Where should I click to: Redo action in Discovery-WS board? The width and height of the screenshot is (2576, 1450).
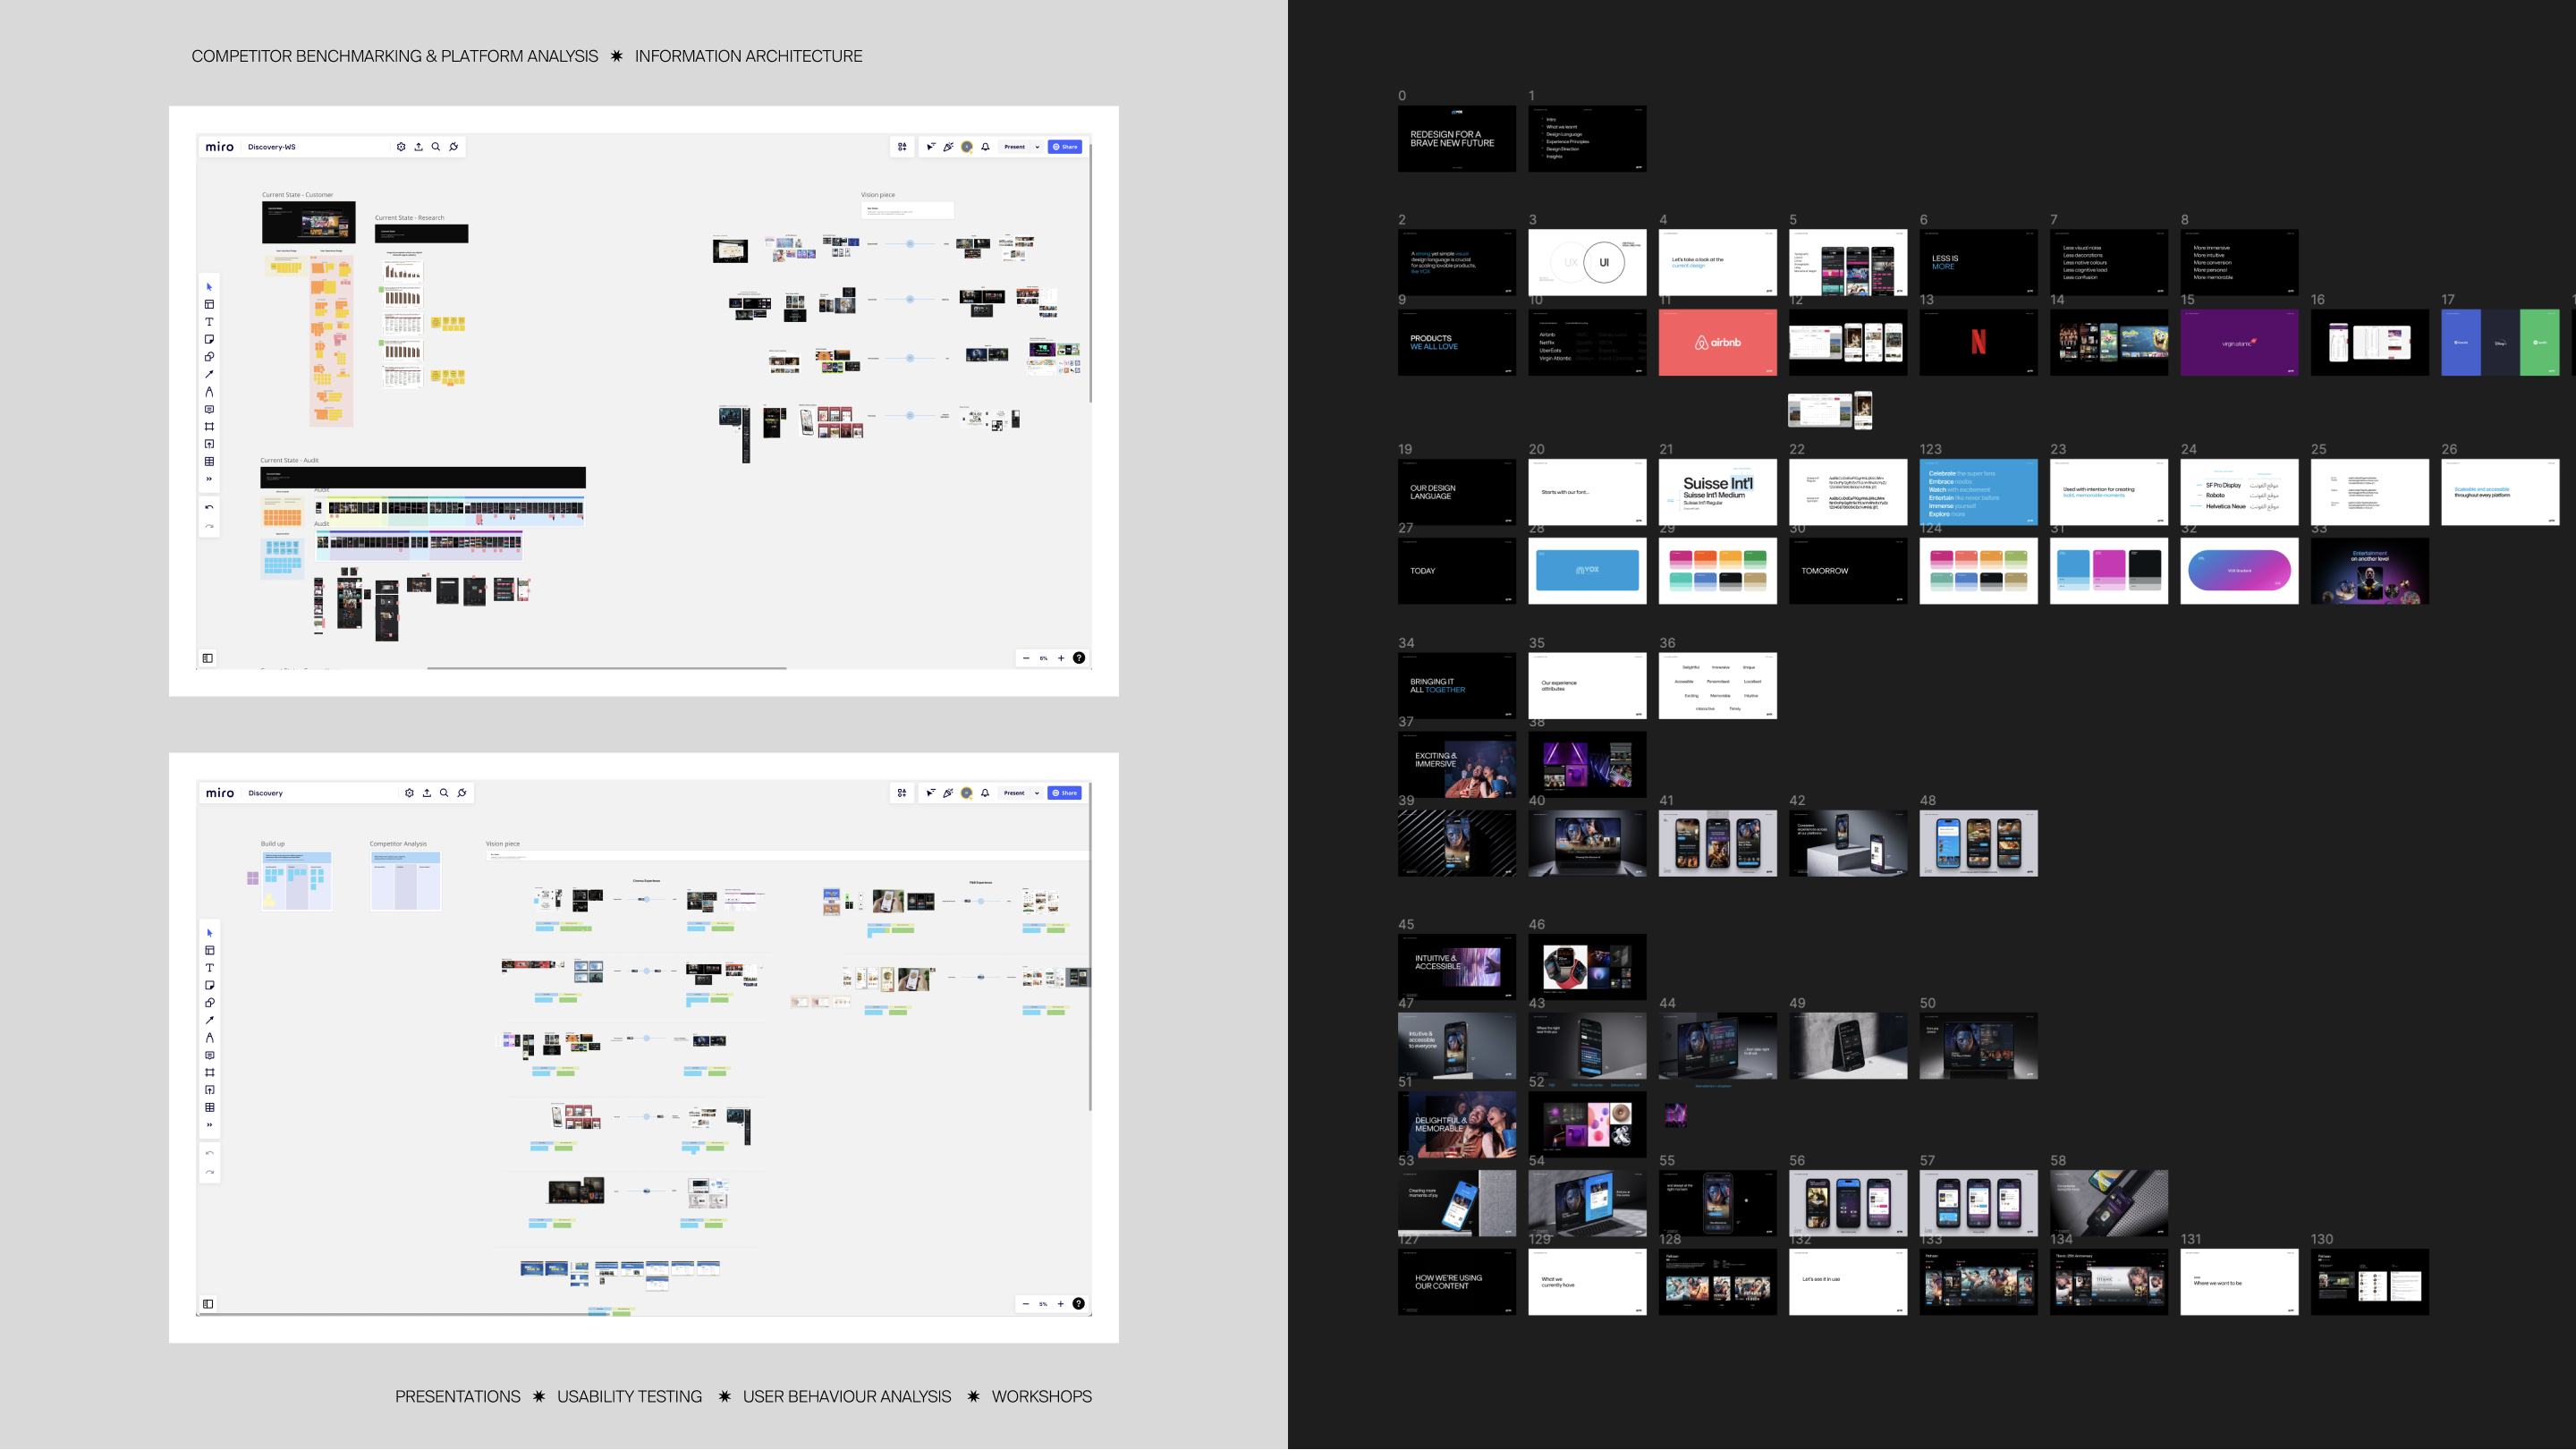pos(209,526)
